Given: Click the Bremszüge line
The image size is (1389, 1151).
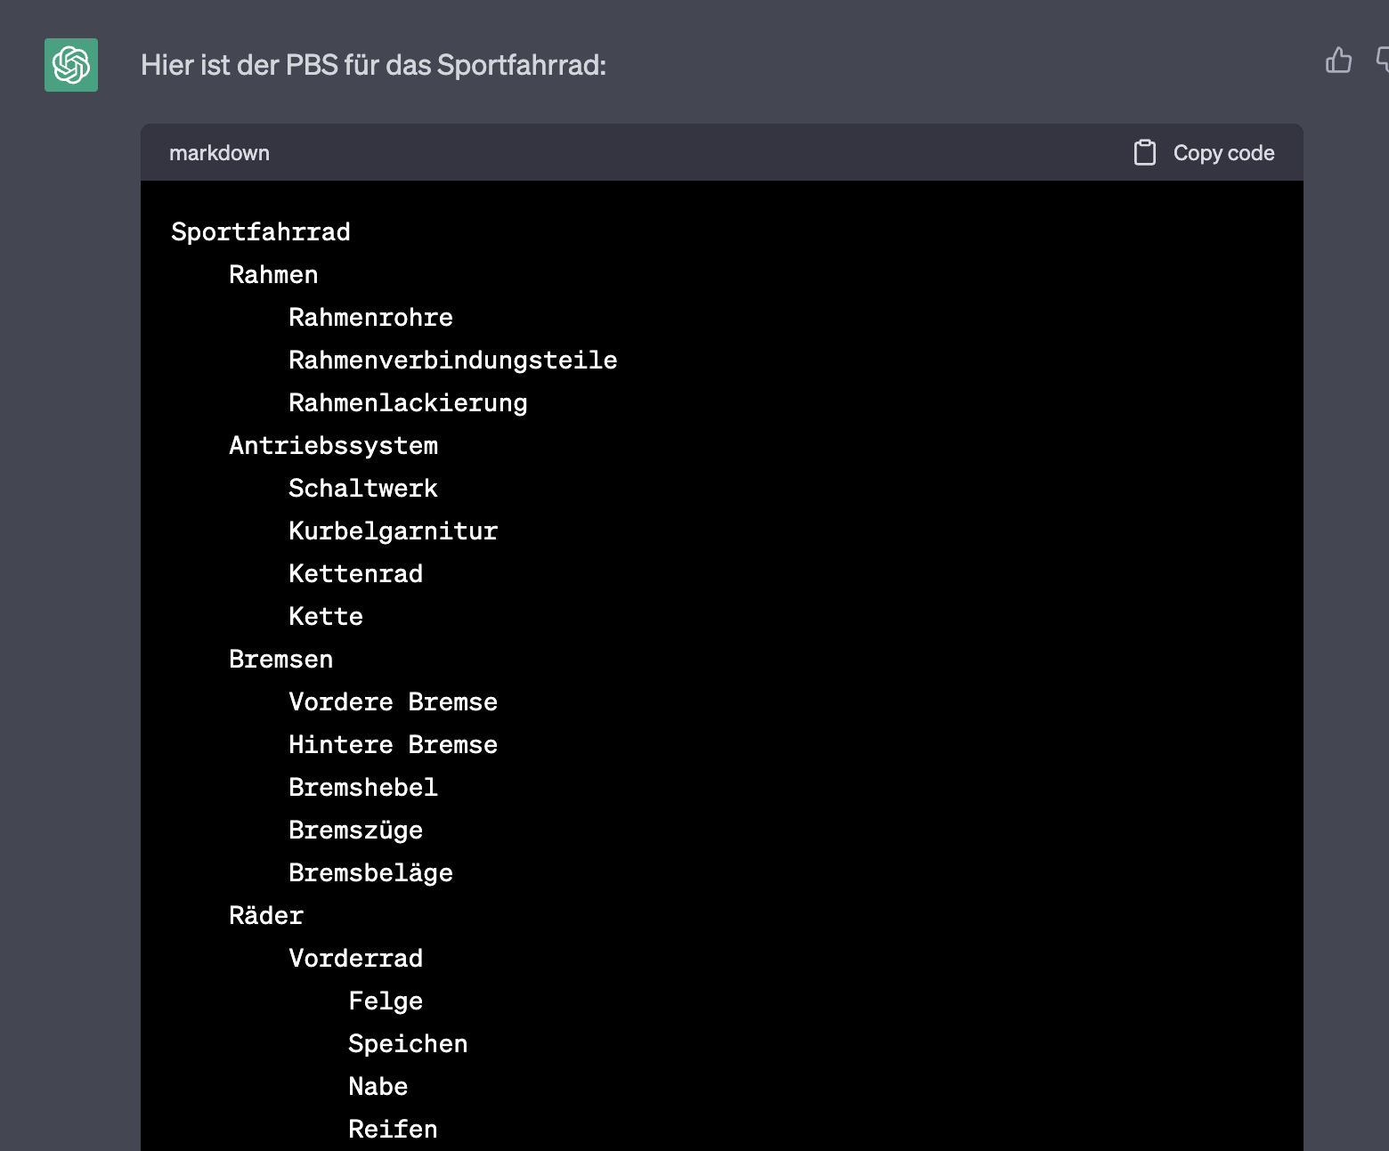Looking at the screenshot, I should 355,831.
